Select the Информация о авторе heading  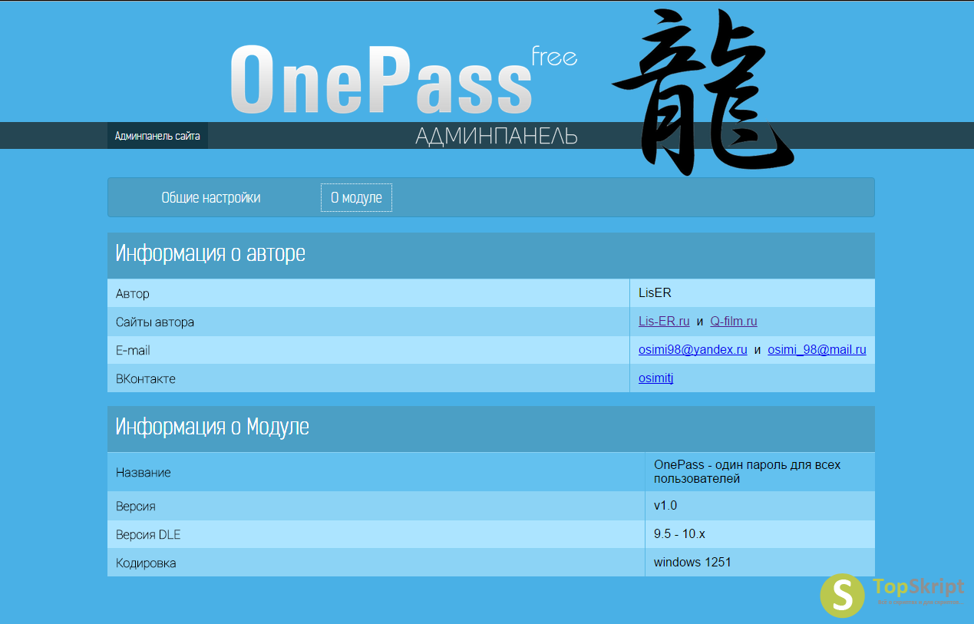pyautogui.click(x=210, y=254)
